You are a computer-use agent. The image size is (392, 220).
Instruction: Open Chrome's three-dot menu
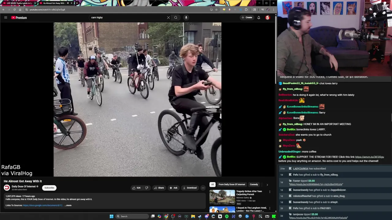[x=273, y=9]
